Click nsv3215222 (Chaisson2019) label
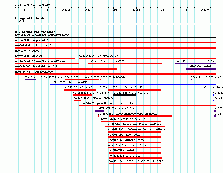The width and height of the screenshot is (223, 173). pyautogui.click(x=68, y=82)
